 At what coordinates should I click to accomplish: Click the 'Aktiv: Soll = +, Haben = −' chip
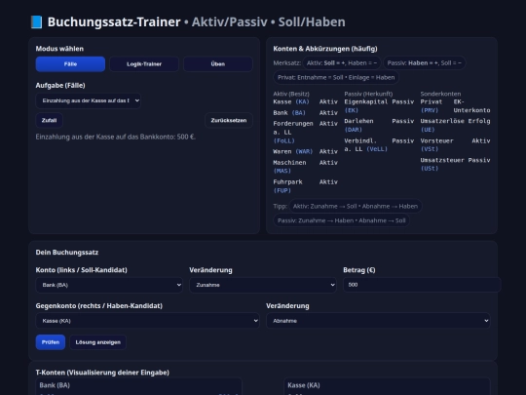[342, 62]
